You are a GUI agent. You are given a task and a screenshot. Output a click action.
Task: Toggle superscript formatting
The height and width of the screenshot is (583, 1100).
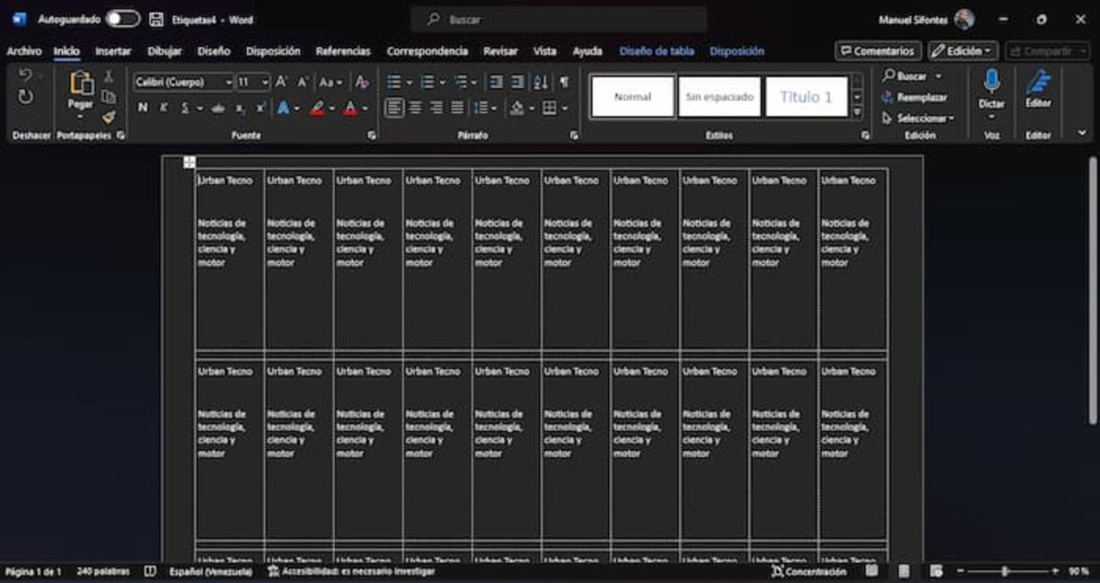click(260, 108)
